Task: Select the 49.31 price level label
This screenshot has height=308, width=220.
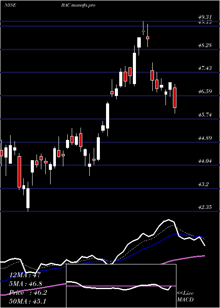Action: 205,18
